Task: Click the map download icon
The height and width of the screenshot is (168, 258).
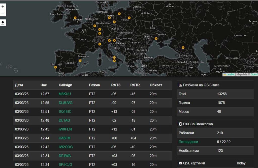Action: [3, 23]
